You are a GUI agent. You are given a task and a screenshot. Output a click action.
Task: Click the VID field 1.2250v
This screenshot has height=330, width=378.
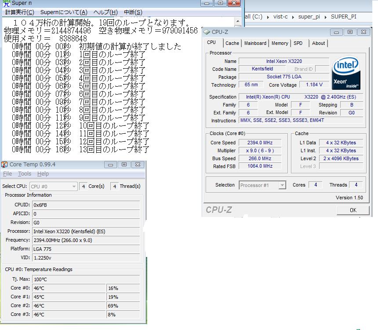point(86,258)
